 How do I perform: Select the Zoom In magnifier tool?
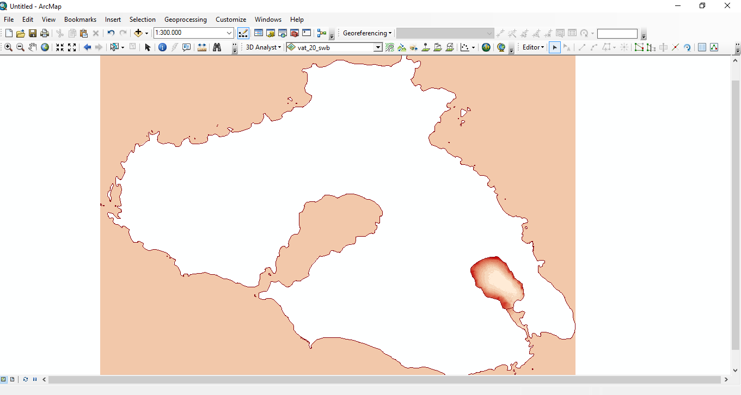pyautogui.click(x=9, y=47)
